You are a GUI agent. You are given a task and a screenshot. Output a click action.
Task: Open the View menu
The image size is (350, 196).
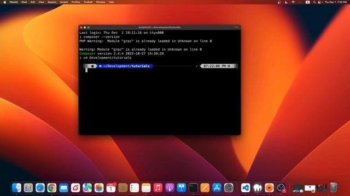coord(42,2)
